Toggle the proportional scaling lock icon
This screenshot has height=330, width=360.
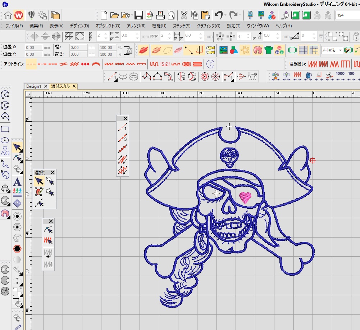tap(128, 50)
